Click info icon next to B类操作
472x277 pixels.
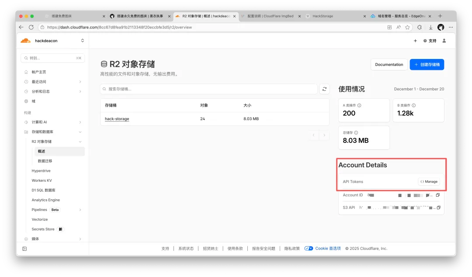(x=413, y=105)
